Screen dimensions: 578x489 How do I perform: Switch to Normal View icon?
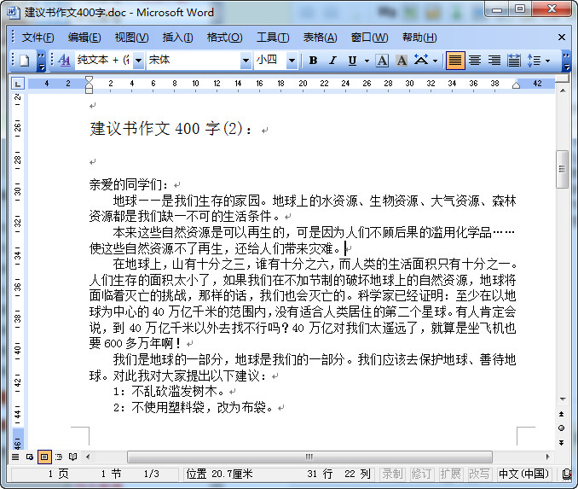(15, 457)
